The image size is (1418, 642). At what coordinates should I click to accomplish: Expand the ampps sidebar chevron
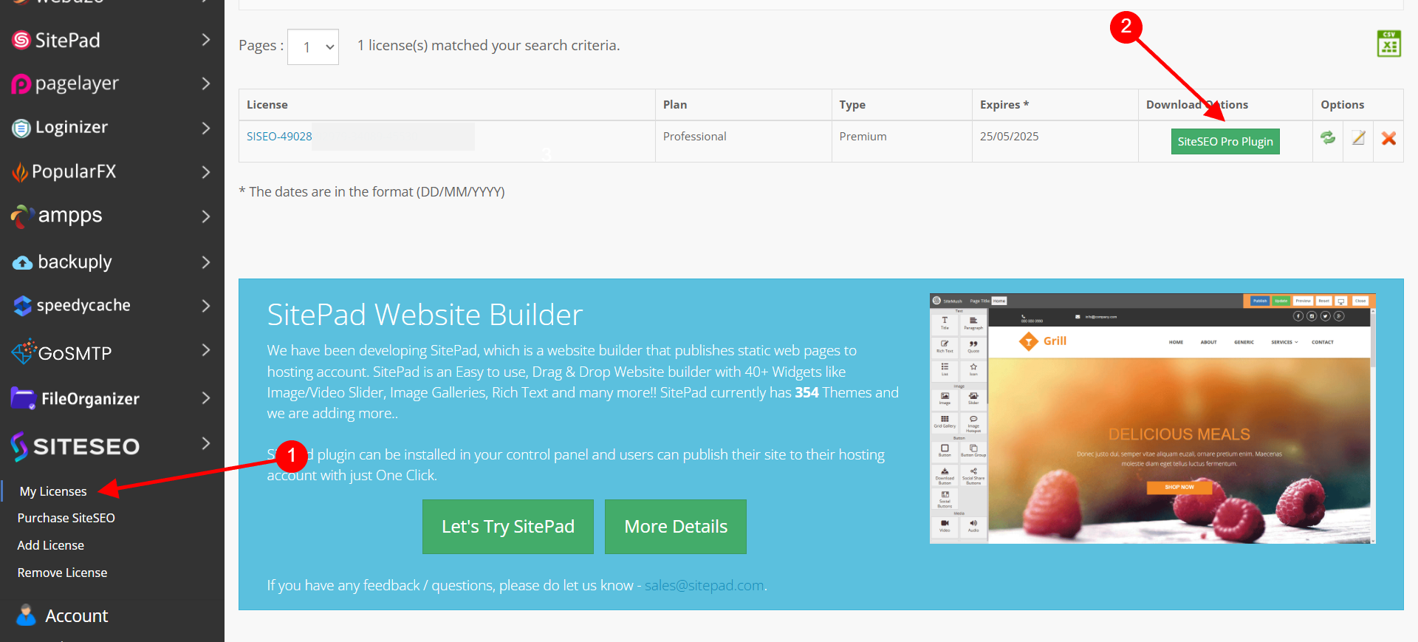coord(206,216)
